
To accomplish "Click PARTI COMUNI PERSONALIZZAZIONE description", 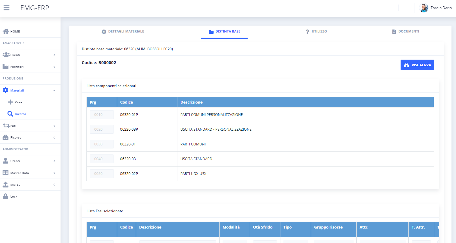I will coord(211,115).
